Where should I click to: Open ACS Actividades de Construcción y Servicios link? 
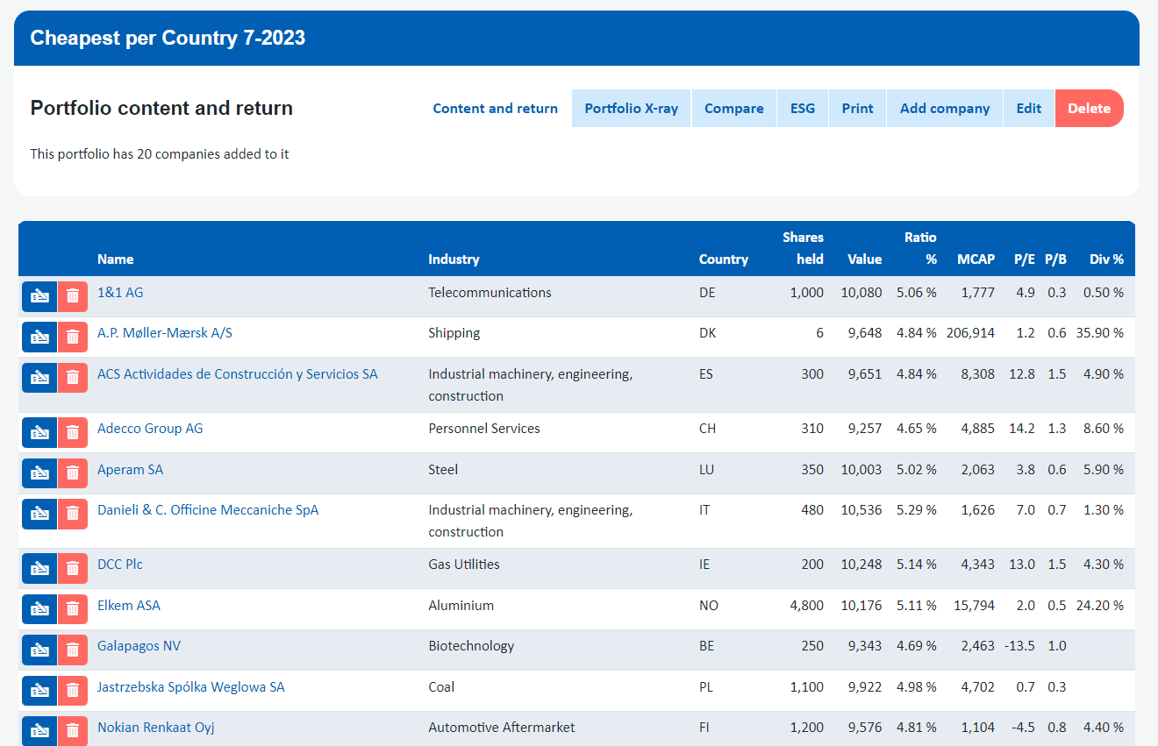[x=238, y=374]
